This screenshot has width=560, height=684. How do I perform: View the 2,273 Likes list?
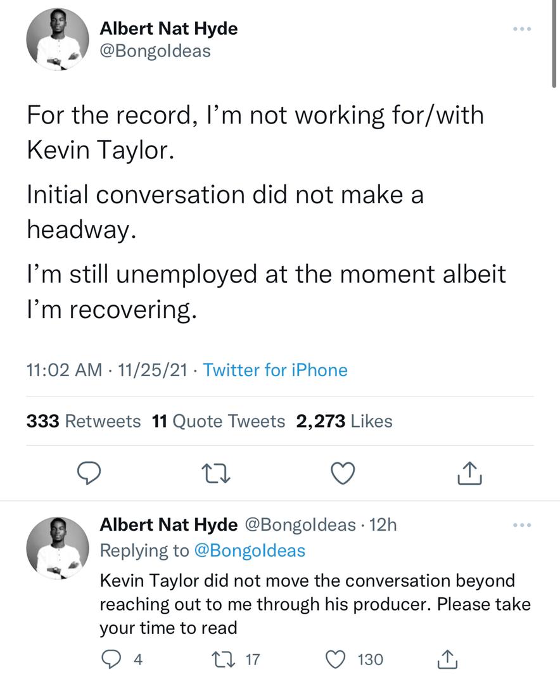tap(344, 421)
